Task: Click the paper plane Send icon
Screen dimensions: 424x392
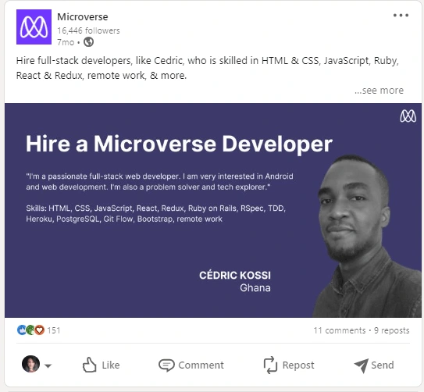Action: click(x=361, y=365)
